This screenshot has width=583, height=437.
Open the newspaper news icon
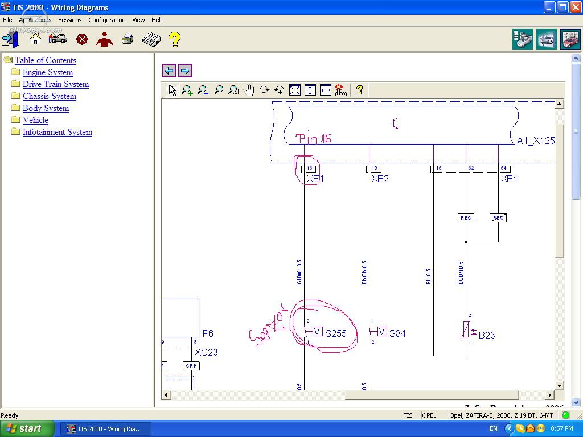coord(151,39)
